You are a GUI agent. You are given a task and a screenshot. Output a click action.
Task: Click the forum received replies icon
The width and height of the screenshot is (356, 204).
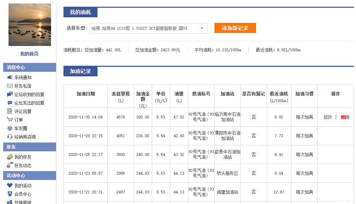(x=10, y=94)
